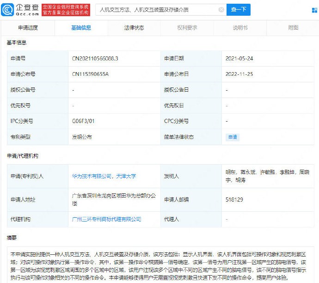
Task: Click the 申请人地址 label cell
Action: tap(37, 200)
